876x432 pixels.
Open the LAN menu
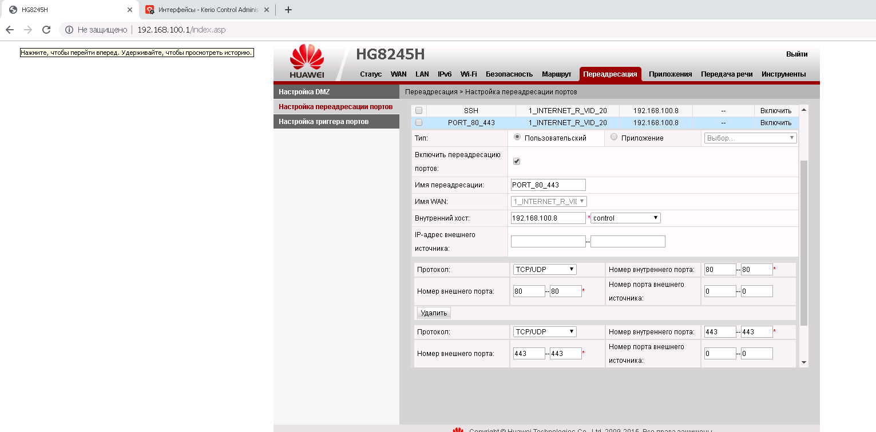pyautogui.click(x=422, y=74)
